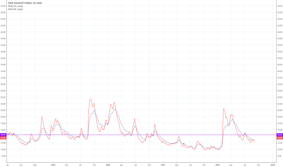Click the purple 14.47 label on right axis
This screenshot has height=167, width=283.
click(x=280, y=135)
